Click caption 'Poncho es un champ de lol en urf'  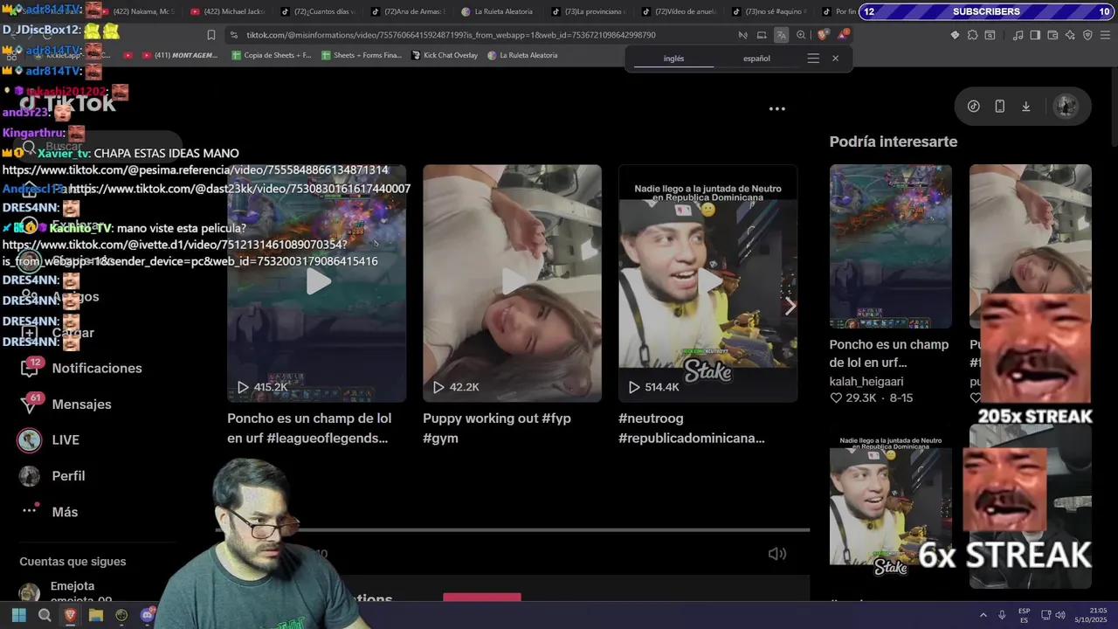[309, 428]
